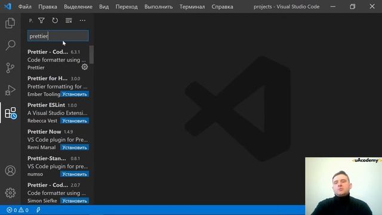Install Prettier ESLint by Rebecca Vest
The height and width of the screenshot is (215, 382).
pos(75,121)
